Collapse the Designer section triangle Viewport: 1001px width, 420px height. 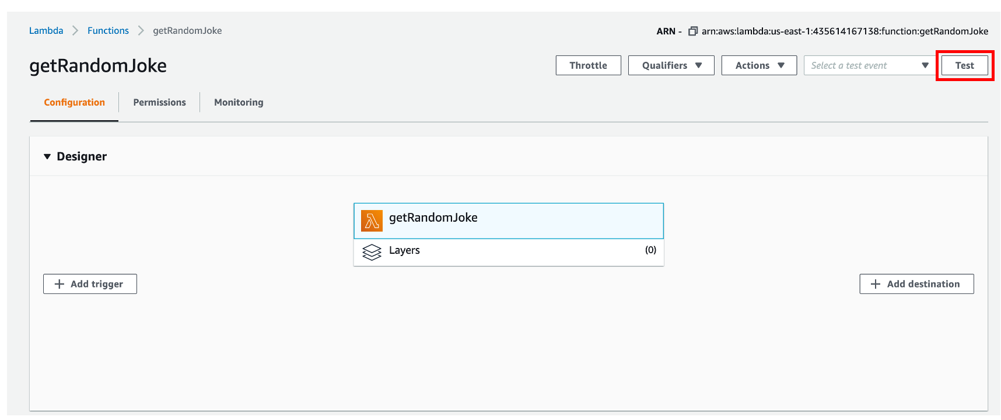click(x=47, y=156)
